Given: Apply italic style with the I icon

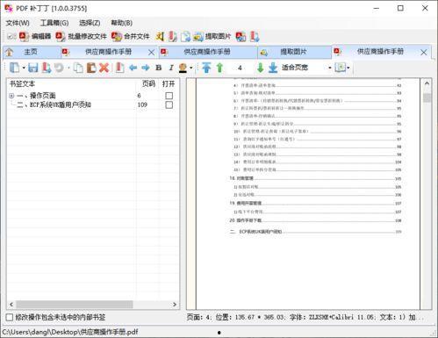Looking at the screenshot, I should (x=171, y=68).
